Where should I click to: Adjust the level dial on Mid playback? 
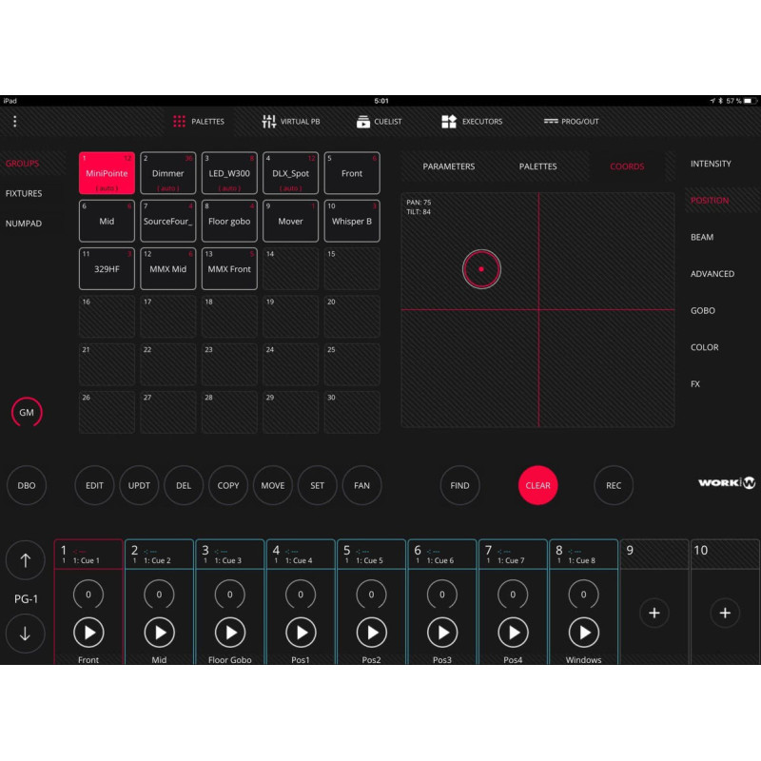[x=159, y=595]
